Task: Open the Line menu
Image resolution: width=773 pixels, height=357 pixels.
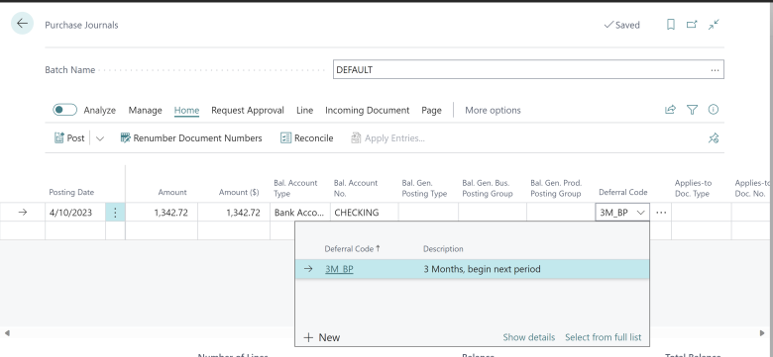Action: click(x=304, y=110)
